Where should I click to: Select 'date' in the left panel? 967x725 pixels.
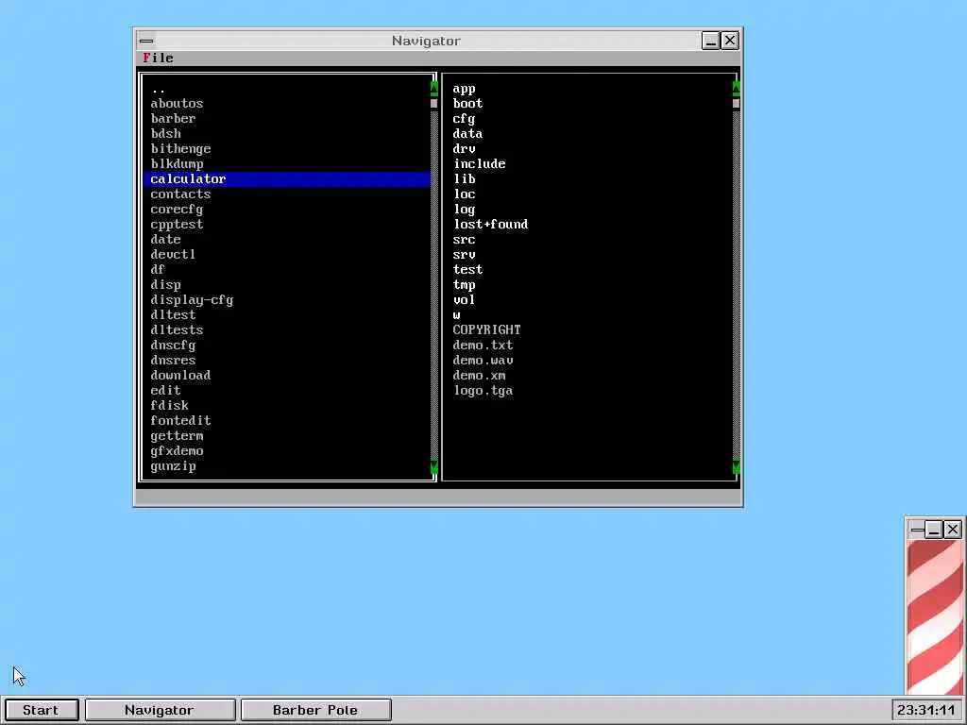[x=287, y=239]
